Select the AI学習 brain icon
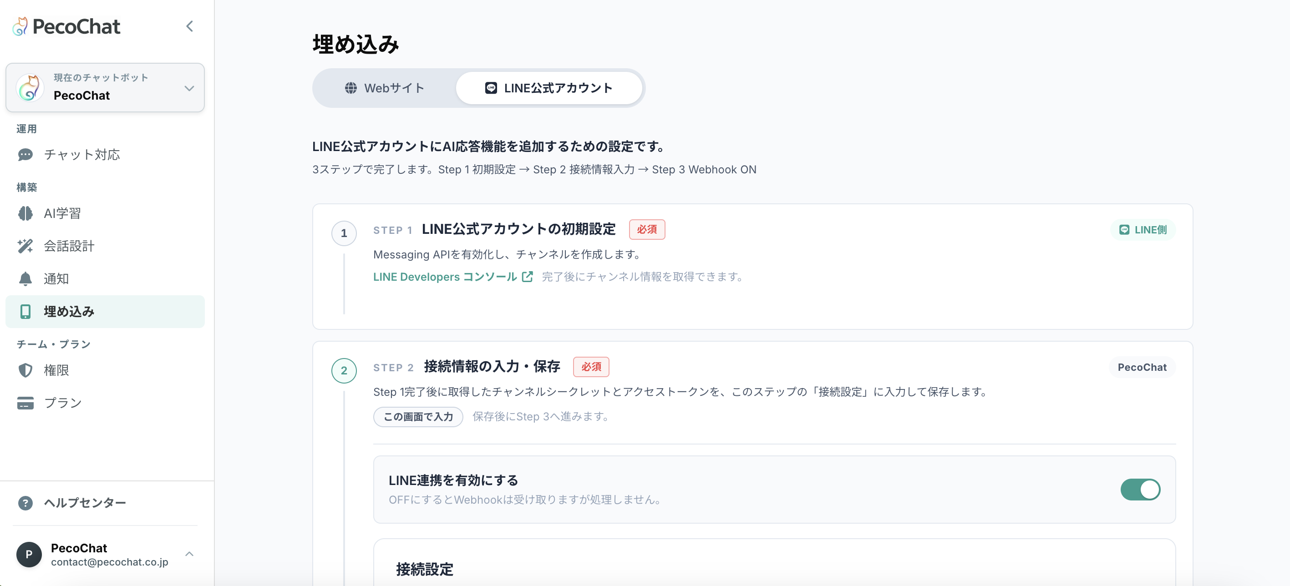The width and height of the screenshot is (1290, 586). 25,212
